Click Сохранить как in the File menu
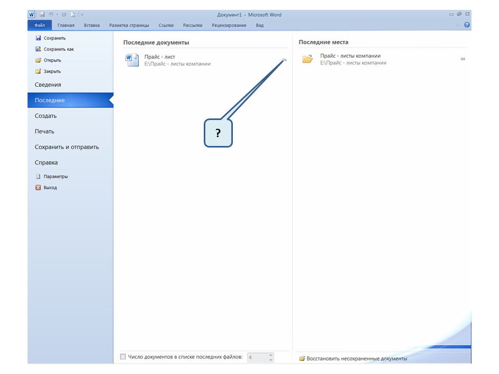 point(58,49)
